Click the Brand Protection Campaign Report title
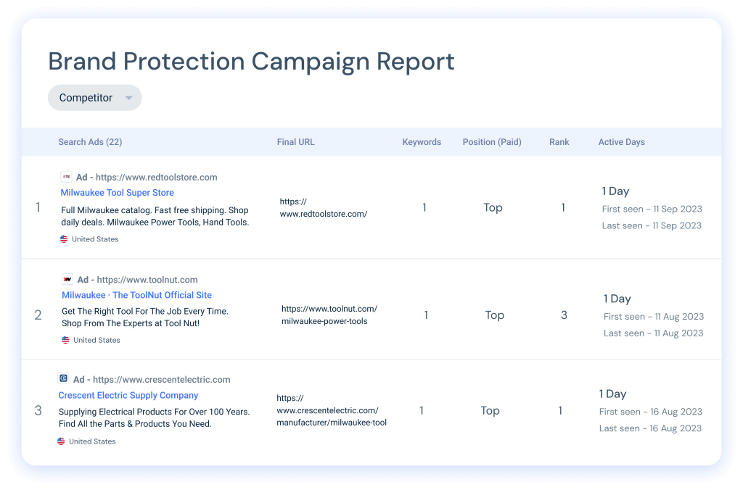This screenshot has height=490, width=743. pos(252,62)
